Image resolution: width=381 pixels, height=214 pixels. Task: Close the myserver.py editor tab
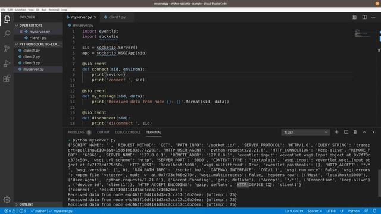[95, 17]
